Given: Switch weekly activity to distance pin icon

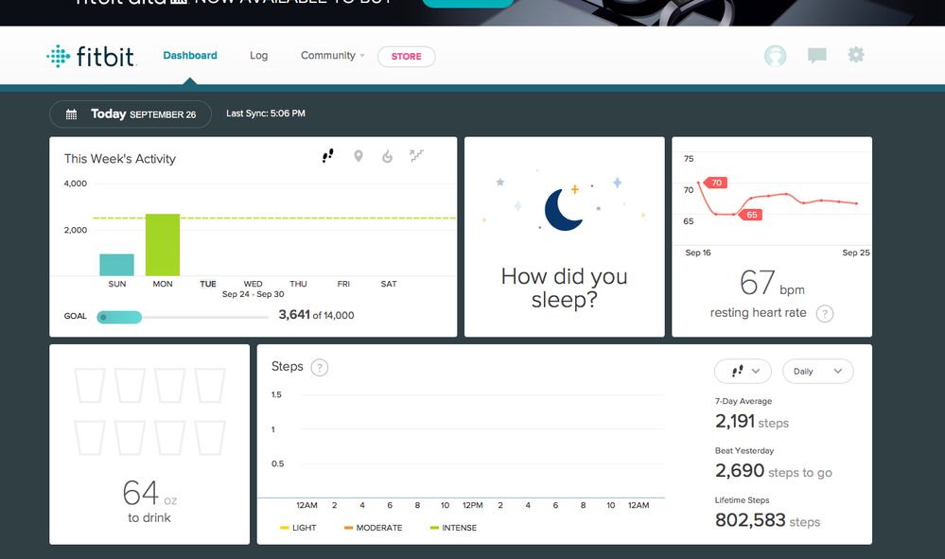Looking at the screenshot, I should (359, 156).
